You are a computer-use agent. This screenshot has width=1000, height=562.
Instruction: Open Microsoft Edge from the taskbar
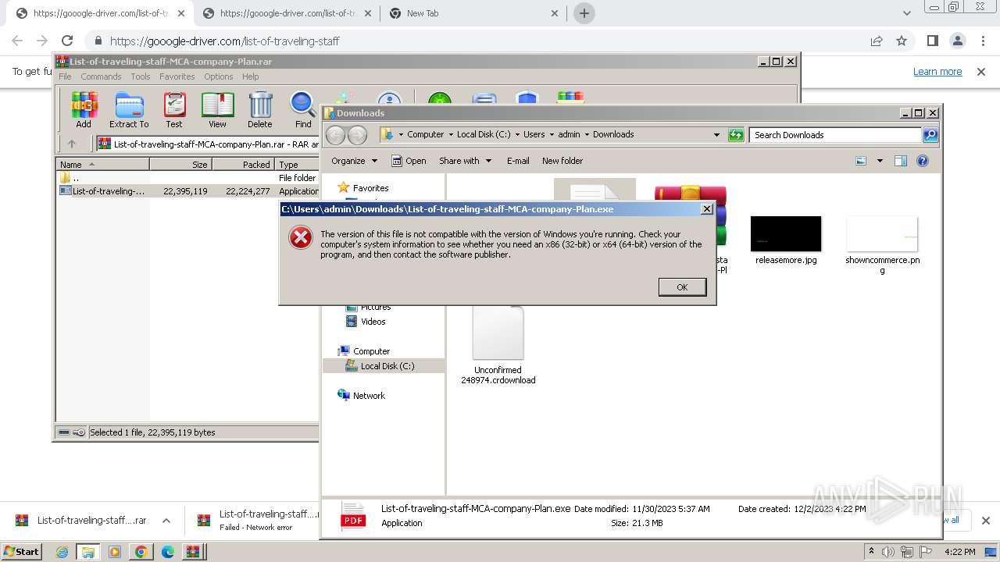coord(167,552)
